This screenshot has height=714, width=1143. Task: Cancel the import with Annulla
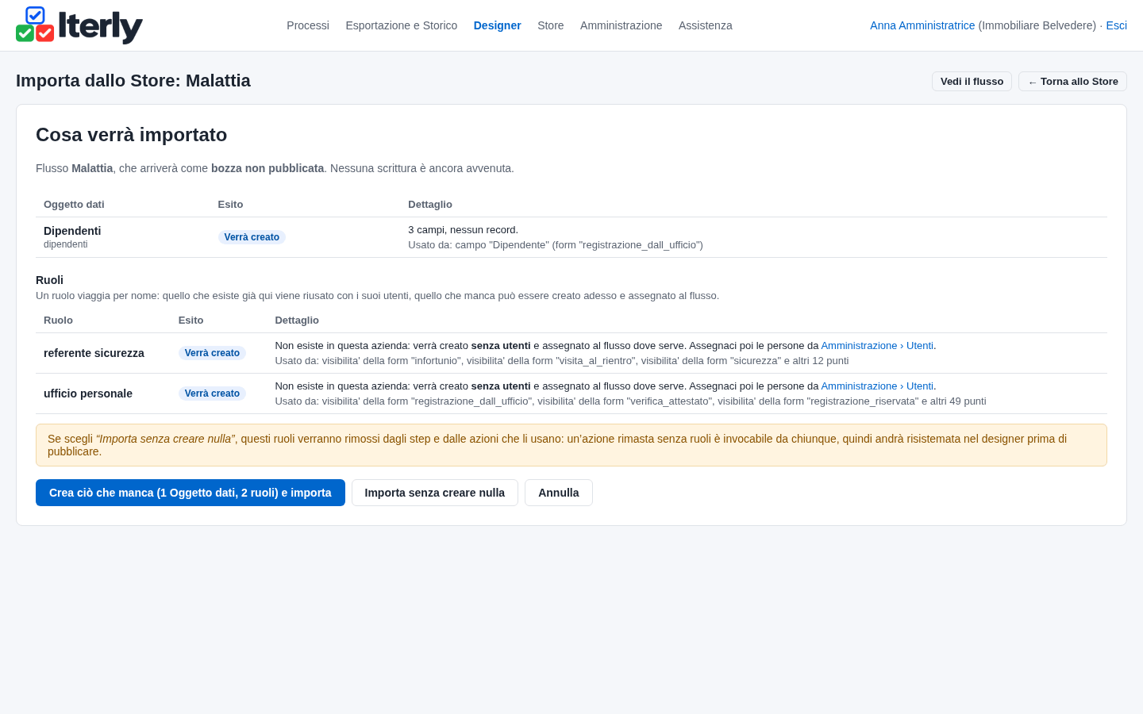[559, 493]
